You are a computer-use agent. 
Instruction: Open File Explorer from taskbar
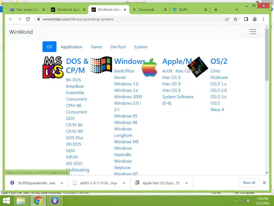pos(21,201)
